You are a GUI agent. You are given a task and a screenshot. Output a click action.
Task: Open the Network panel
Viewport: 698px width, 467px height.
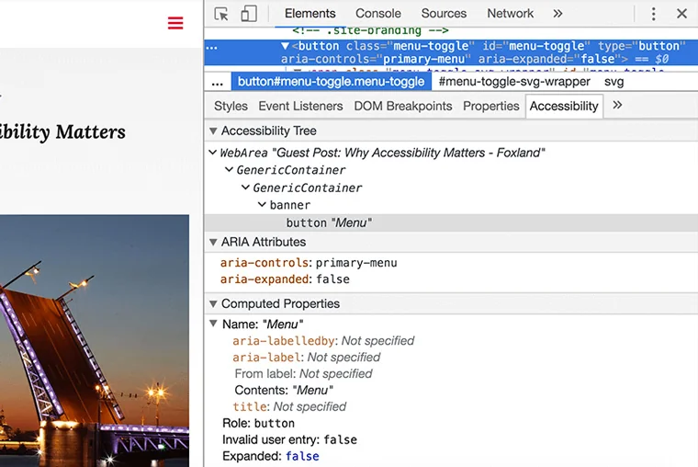coord(510,14)
